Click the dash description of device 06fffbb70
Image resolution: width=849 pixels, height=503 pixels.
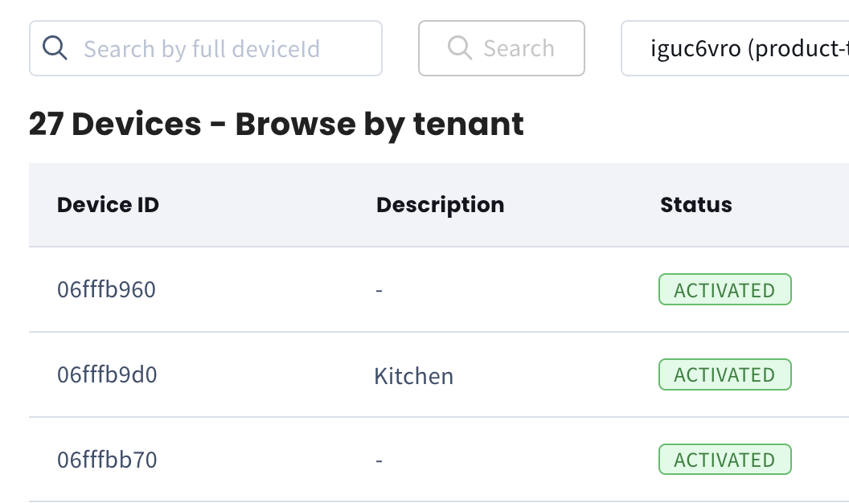(x=379, y=460)
